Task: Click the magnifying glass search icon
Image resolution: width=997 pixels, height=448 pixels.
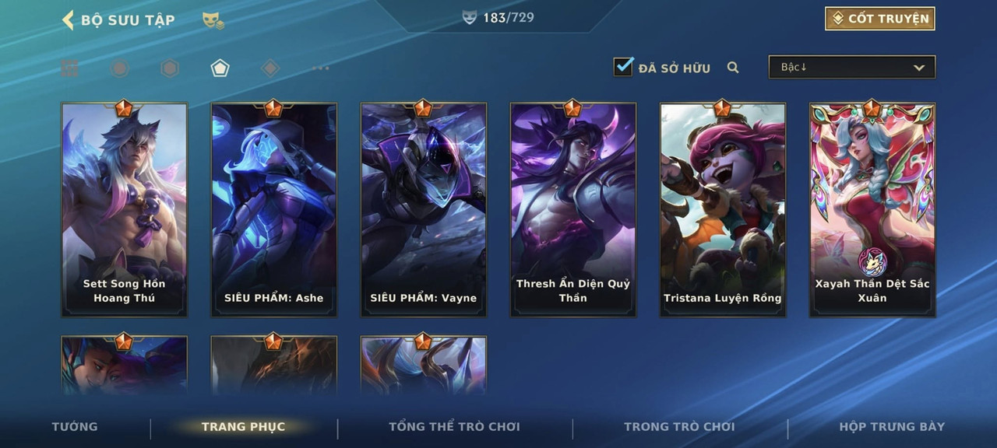Action: pos(733,68)
